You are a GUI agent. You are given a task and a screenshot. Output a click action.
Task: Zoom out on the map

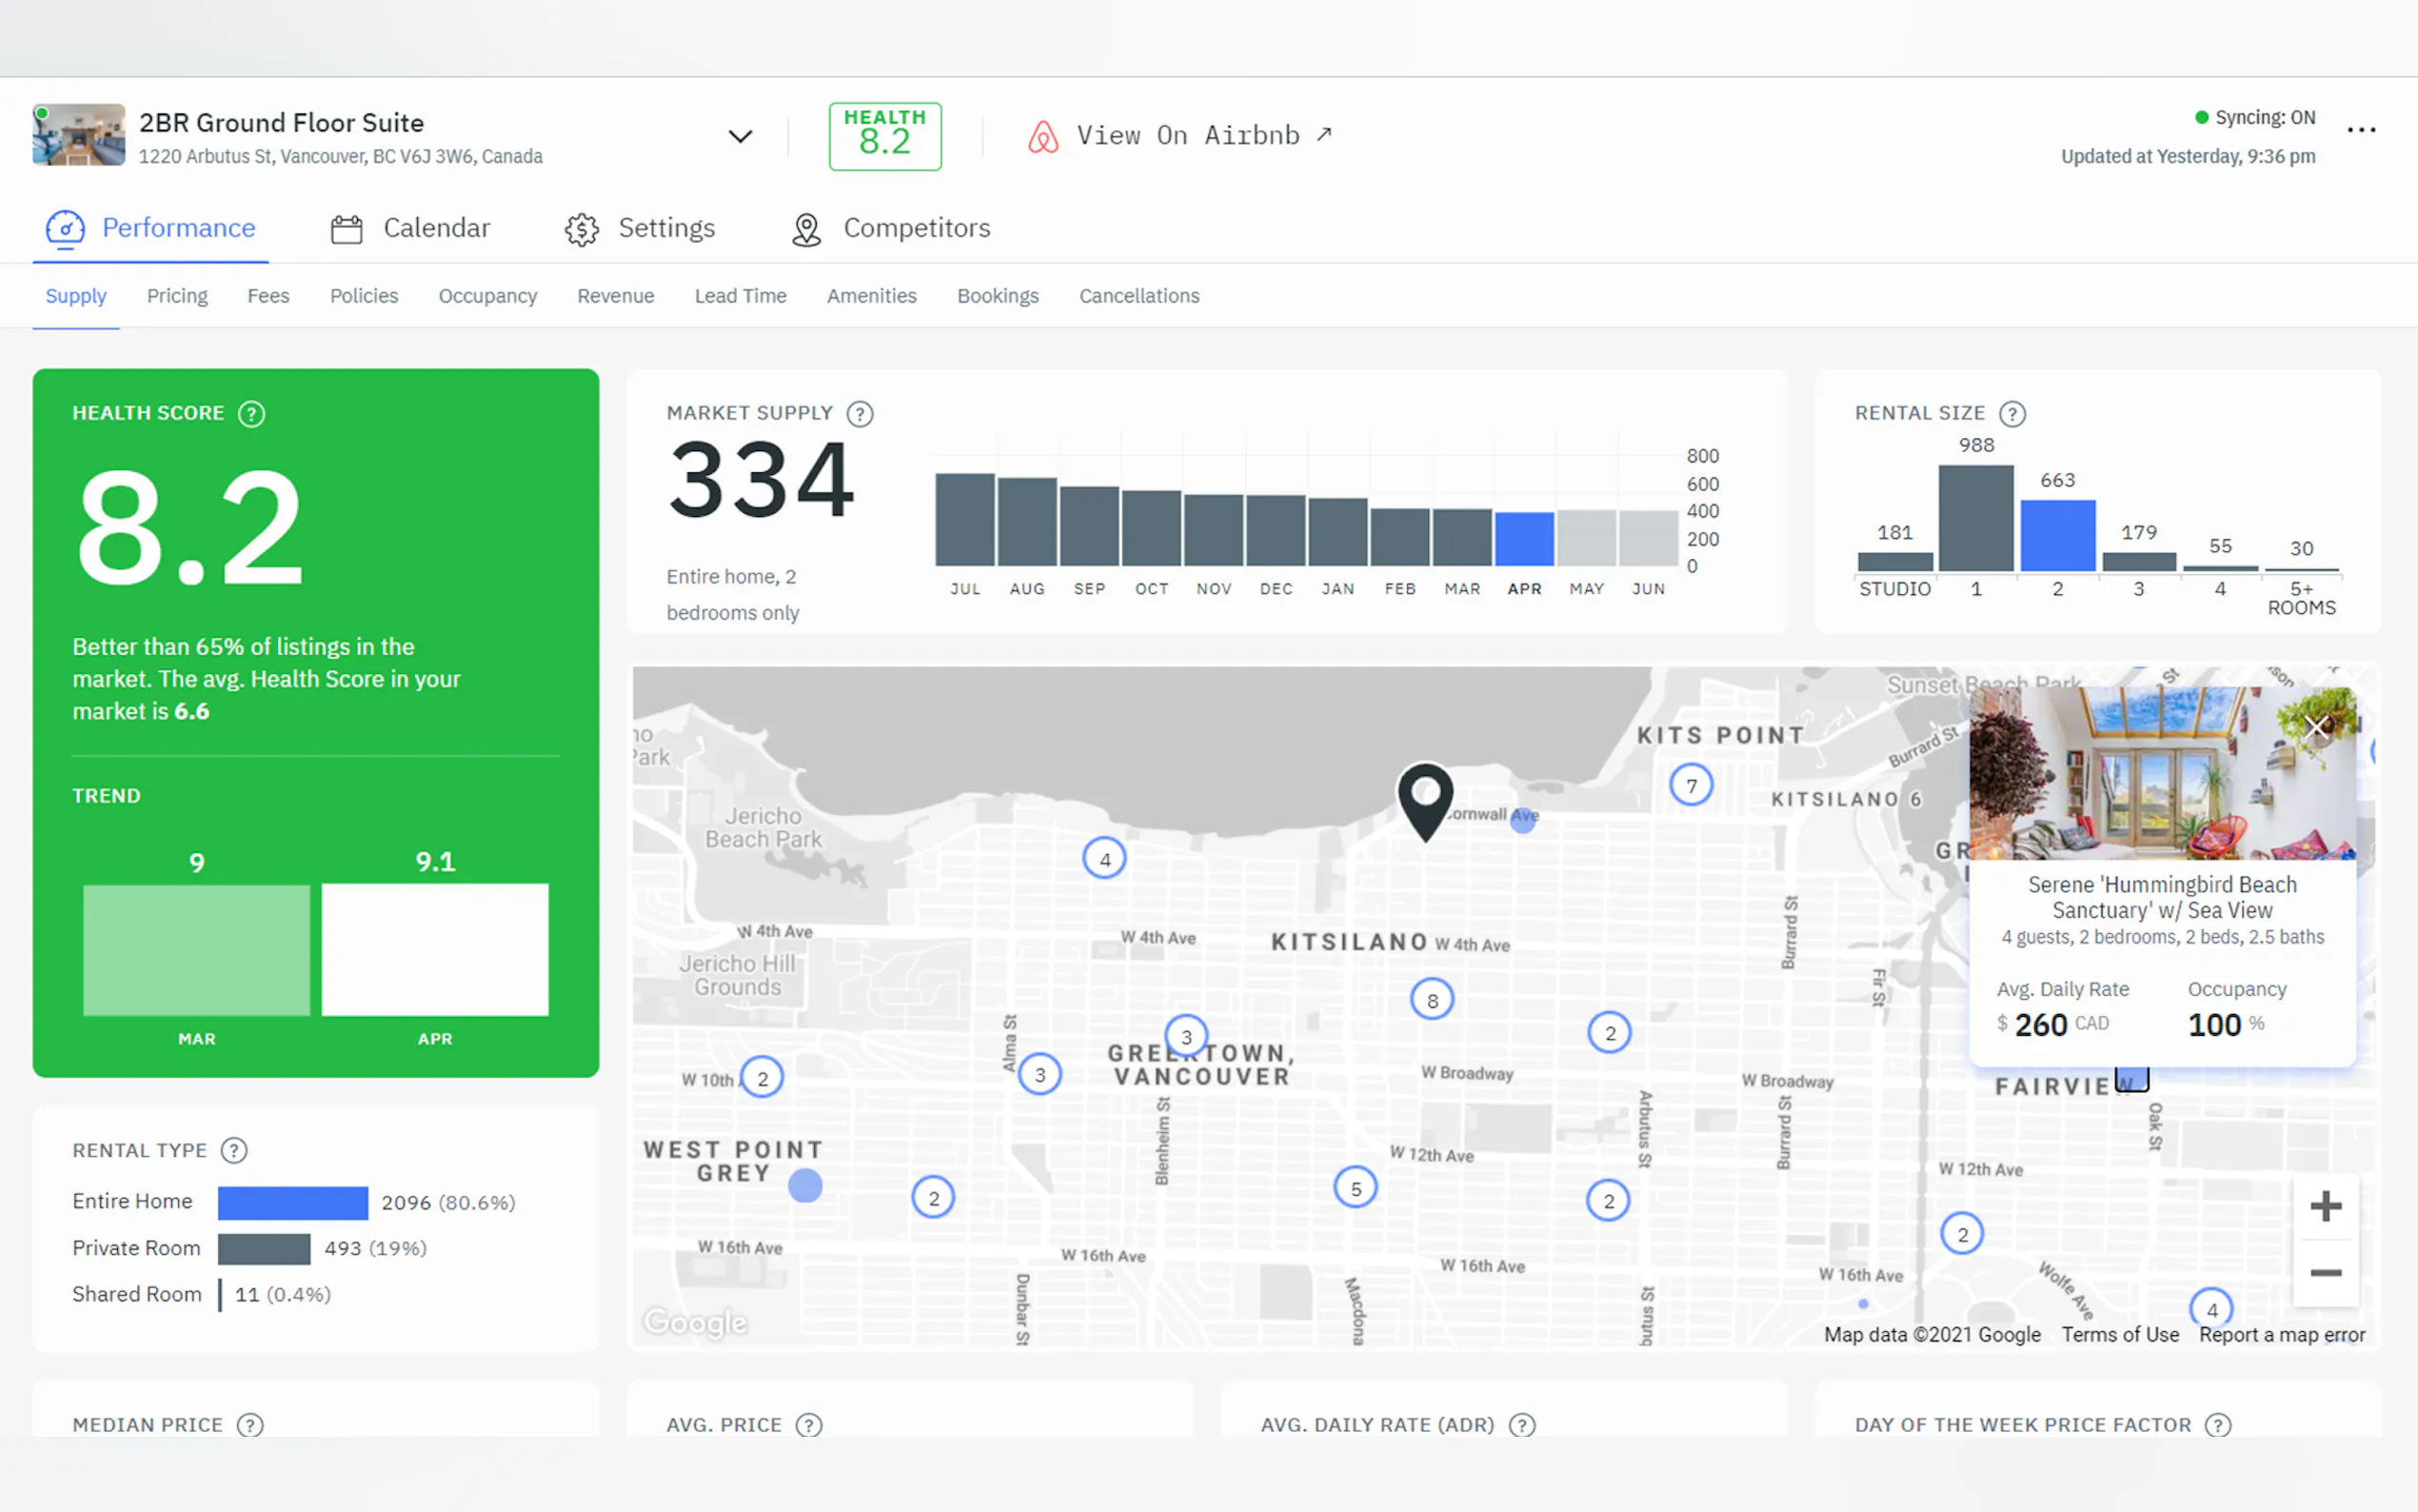[x=2325, y=1272]
